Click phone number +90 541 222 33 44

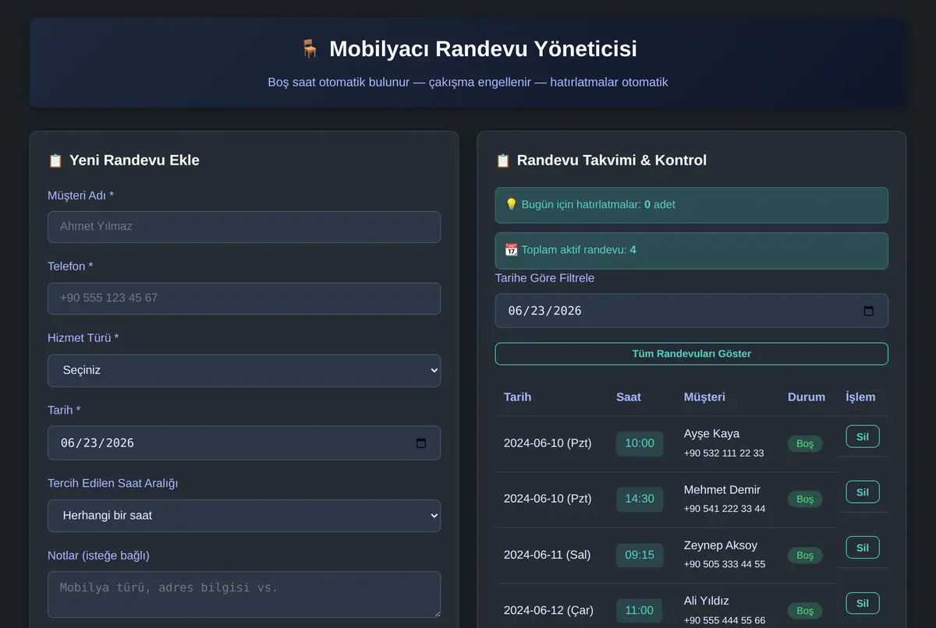725,509
